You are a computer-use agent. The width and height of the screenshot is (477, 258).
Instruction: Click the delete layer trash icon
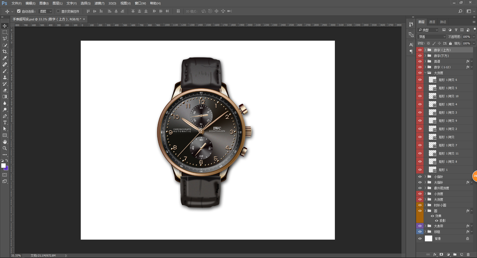click(468, 255)
